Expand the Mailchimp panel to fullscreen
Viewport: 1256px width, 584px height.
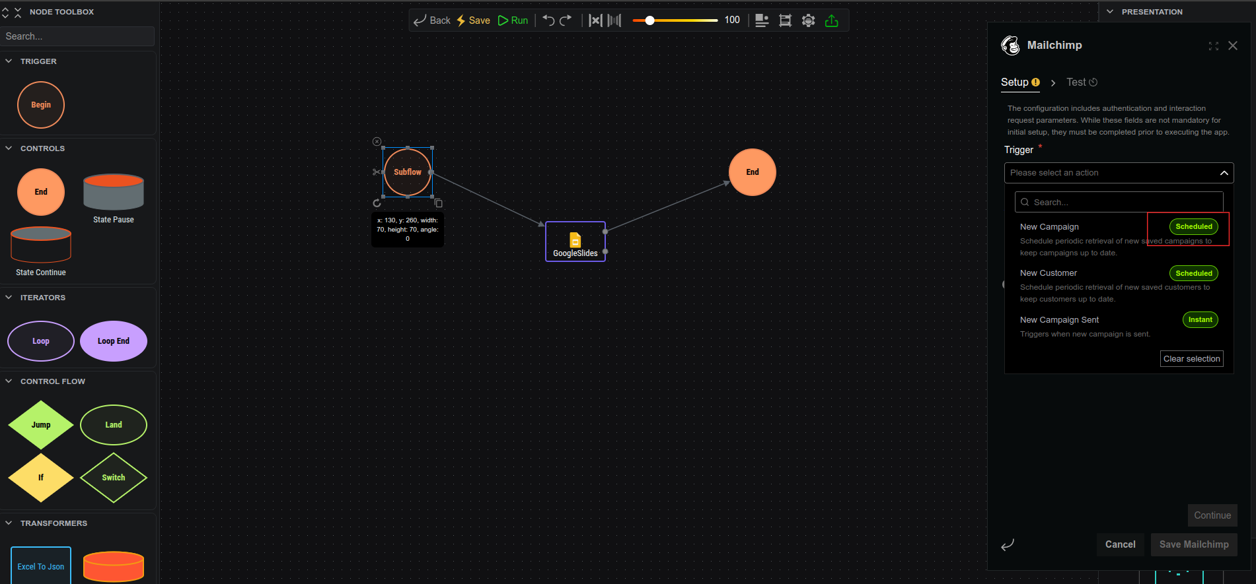1213,46
